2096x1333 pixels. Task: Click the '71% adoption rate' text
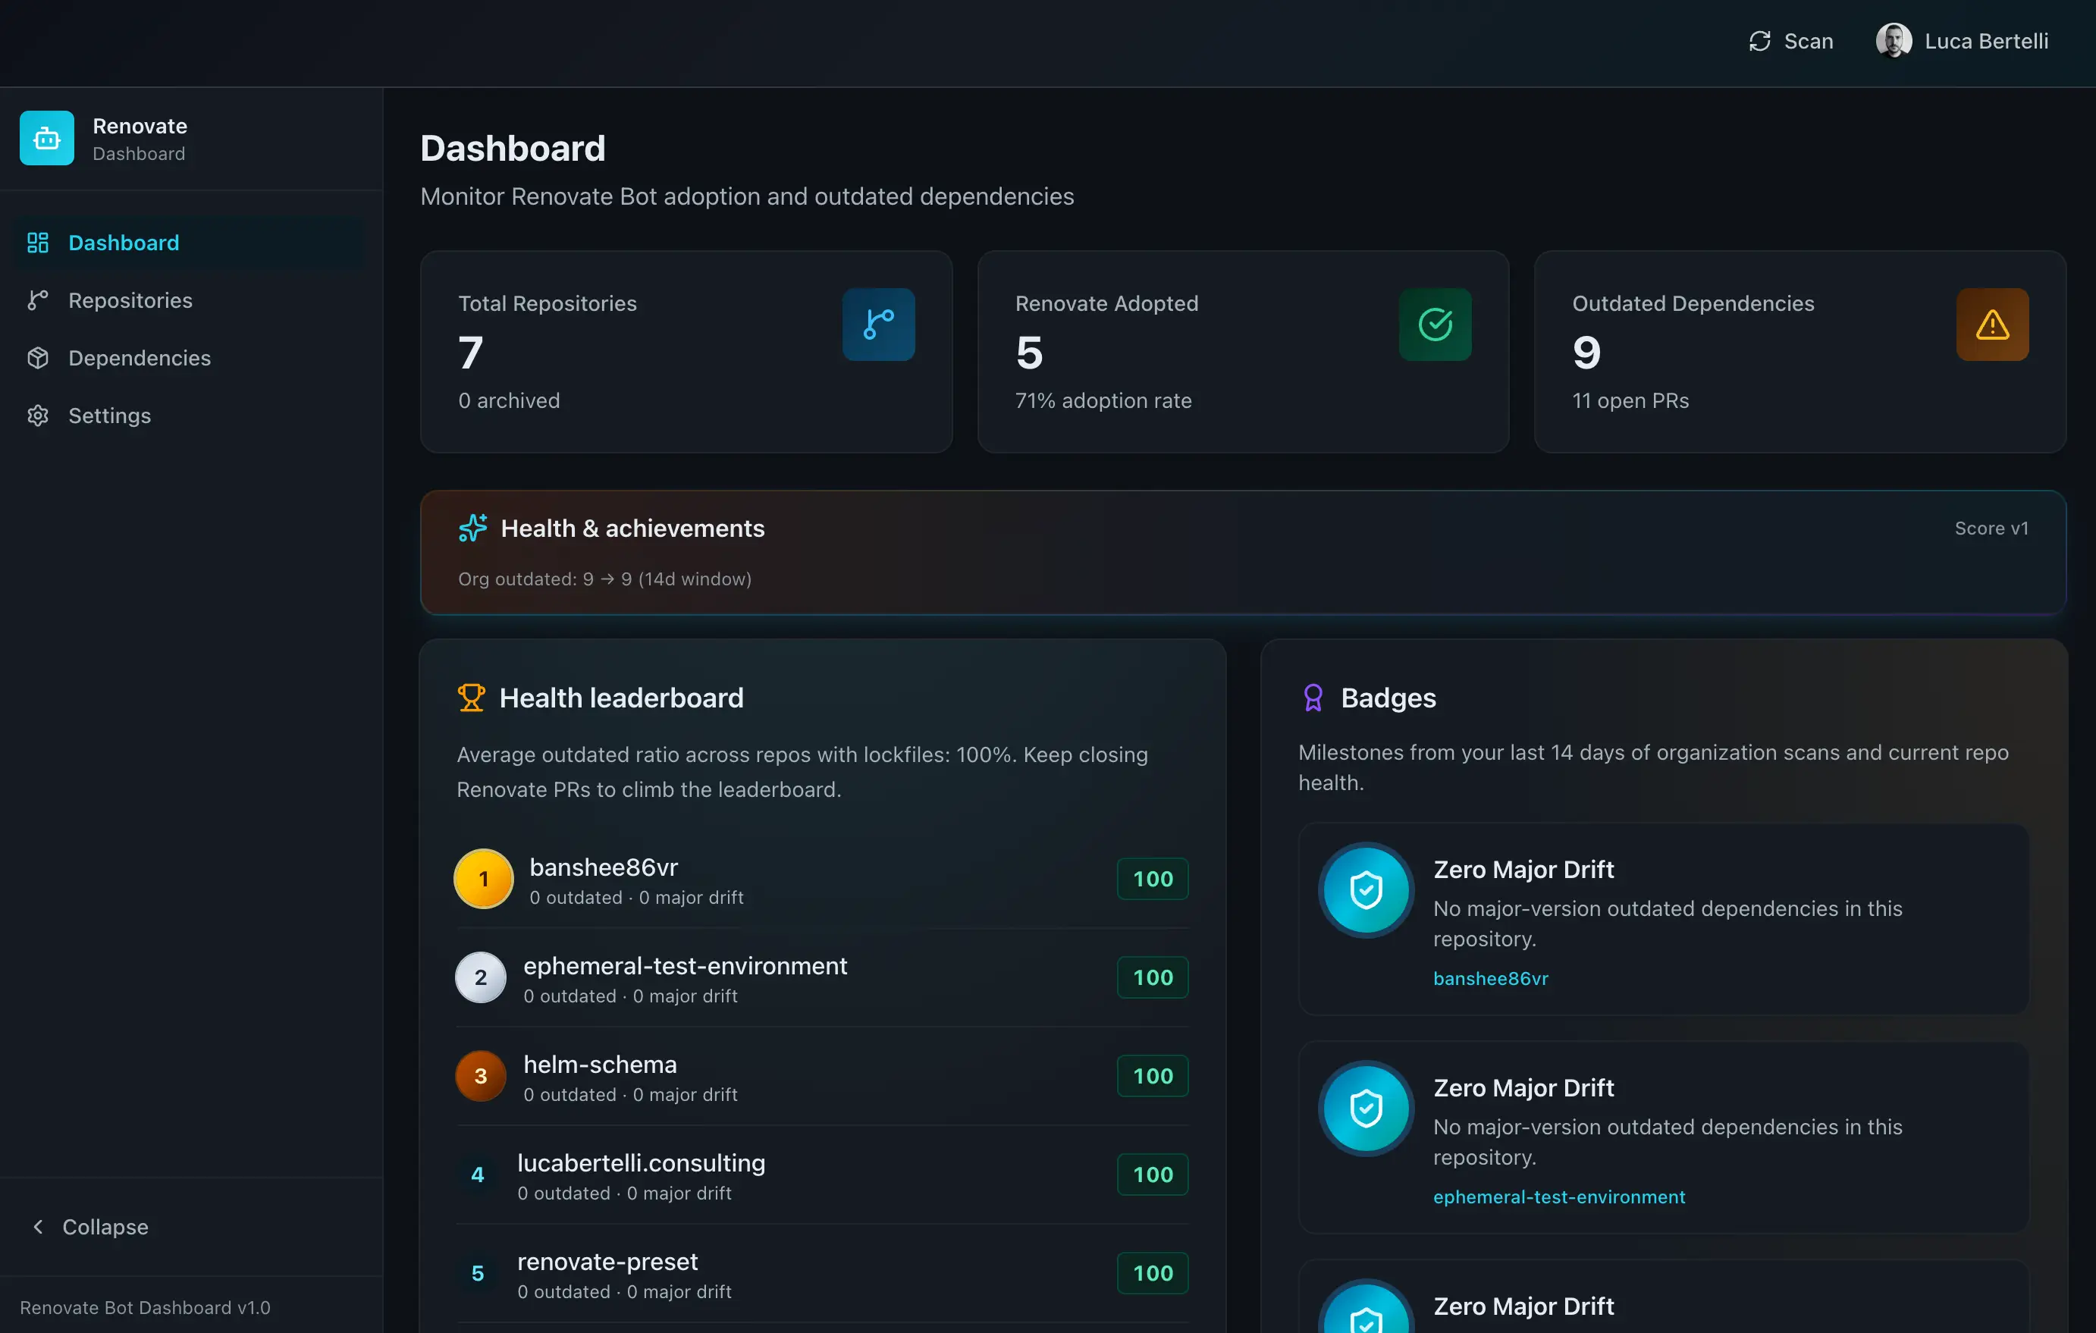coord(1103,400)
